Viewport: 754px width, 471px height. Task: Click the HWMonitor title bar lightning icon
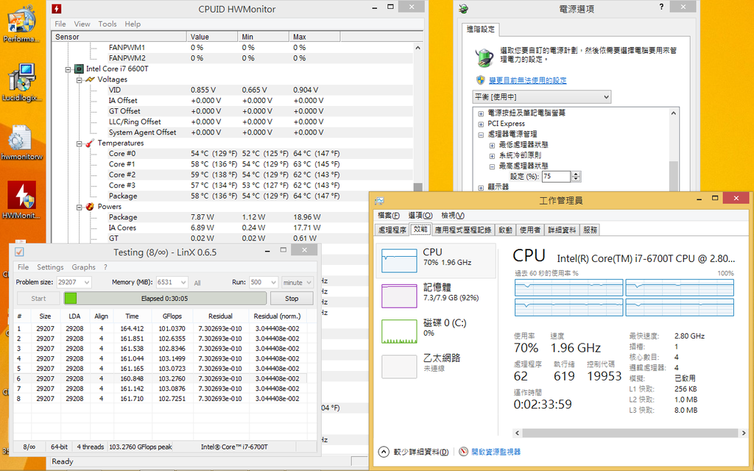[57, 9]
